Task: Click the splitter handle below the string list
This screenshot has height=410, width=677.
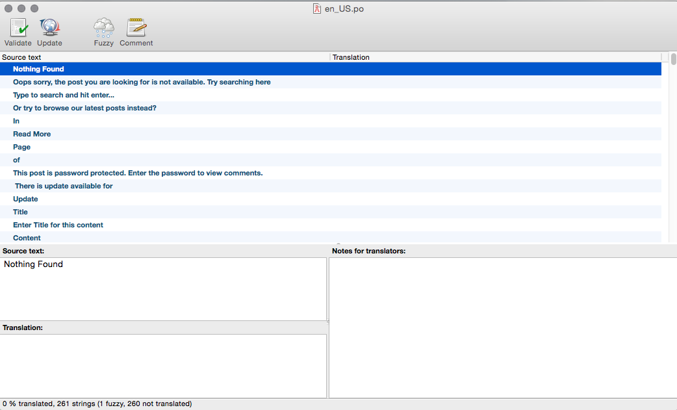Action: pos(338,244)
